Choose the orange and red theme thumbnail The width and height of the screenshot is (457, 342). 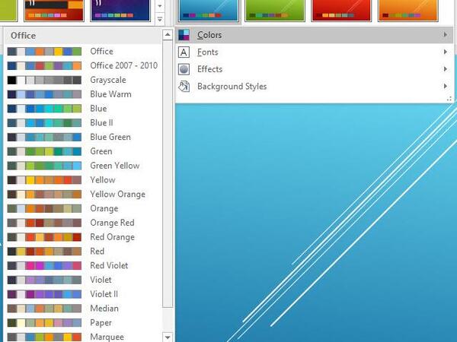click(54, 11)
